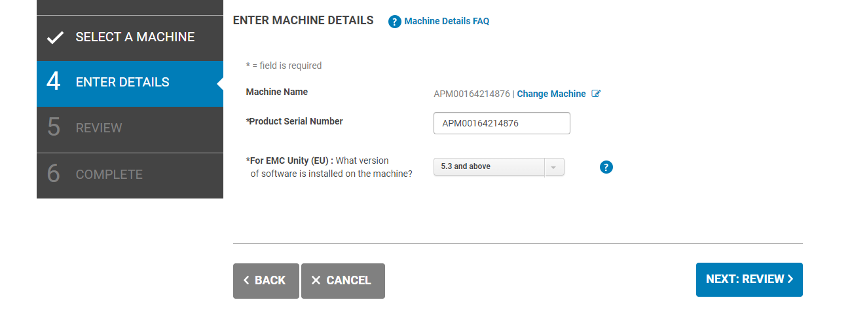Click the X icon on the Cancel button

coord(316,280)
